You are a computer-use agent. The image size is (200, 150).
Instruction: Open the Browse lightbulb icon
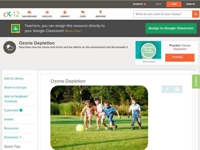[x=101, y=12]
